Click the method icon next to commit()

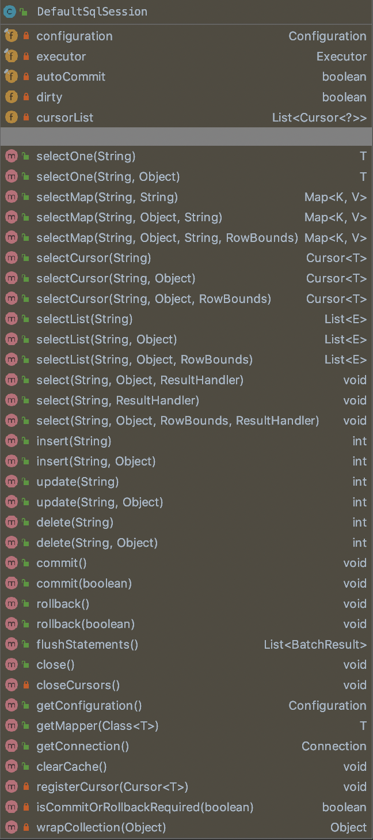[x=11, y=563]
